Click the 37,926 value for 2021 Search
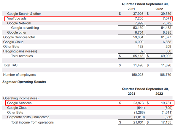The image size is (178, 128). (138, 14)
